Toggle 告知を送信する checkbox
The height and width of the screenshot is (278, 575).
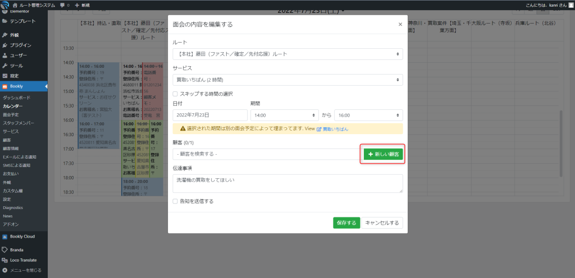[x=176, y=201]
